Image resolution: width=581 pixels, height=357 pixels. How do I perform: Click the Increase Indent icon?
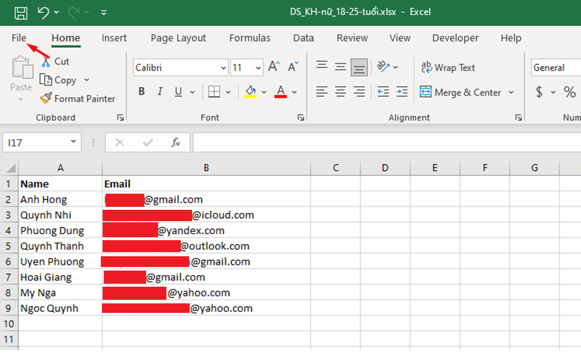click(x=402, y=92)
